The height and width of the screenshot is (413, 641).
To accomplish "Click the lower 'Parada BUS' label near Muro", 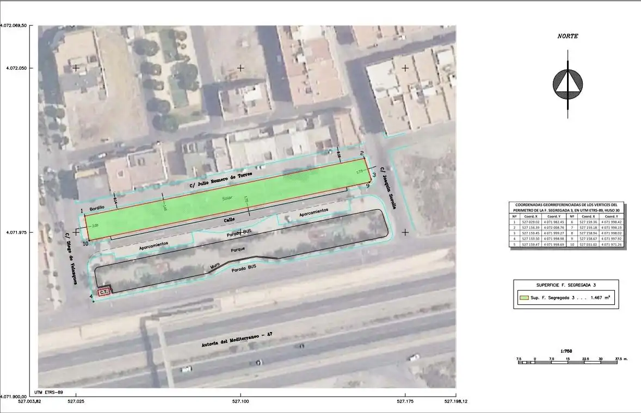I will pos(244,268).
